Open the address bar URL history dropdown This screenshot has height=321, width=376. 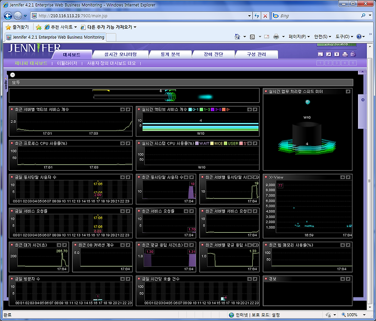click(x=250, y=16)
